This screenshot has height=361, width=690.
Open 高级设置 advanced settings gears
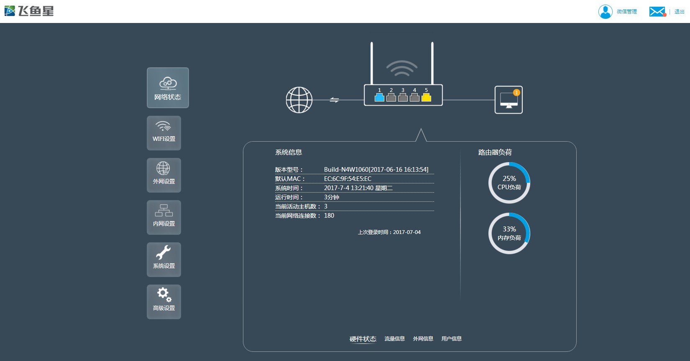point(164,302)
